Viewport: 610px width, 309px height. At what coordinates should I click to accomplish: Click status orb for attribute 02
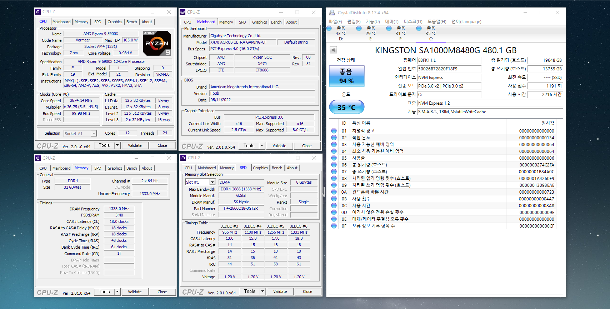[334, 138]
